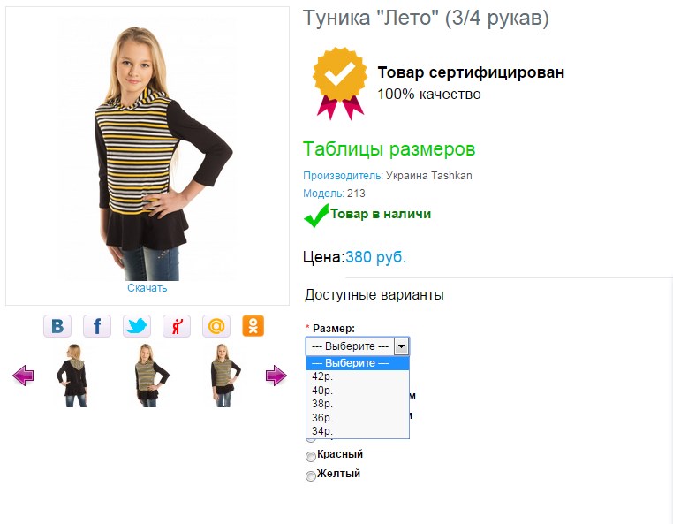Select the Красный color radio button
This screenshot has height=524, width=673.
[310, 456]
